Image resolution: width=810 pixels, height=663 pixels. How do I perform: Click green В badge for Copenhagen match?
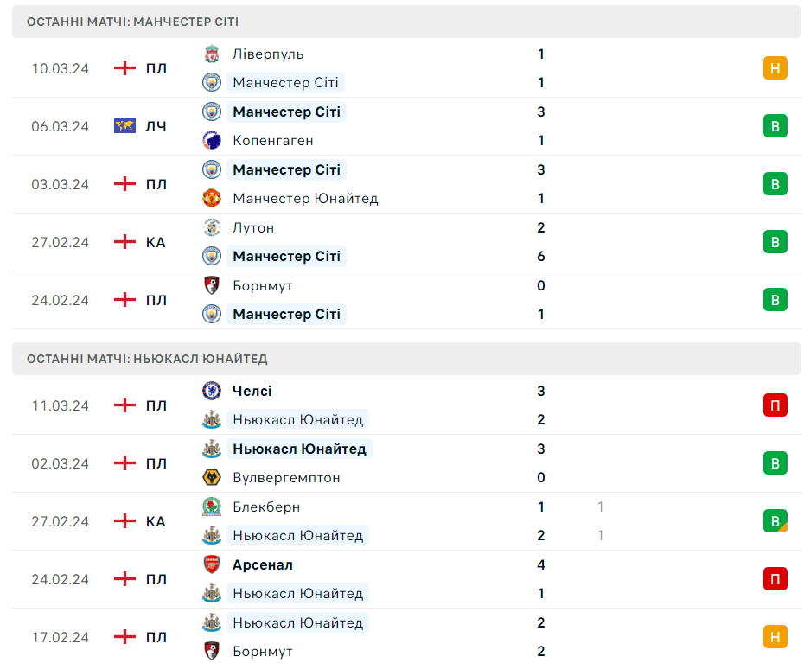(775, 126)
